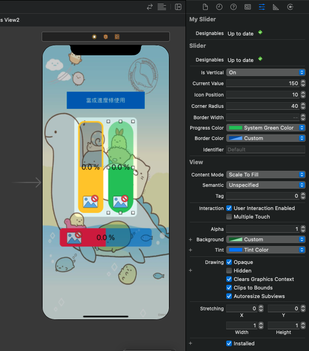The image size is (309, 351).
Task: Toggle the Installed checkbox
Action: [x=229, y=343]
